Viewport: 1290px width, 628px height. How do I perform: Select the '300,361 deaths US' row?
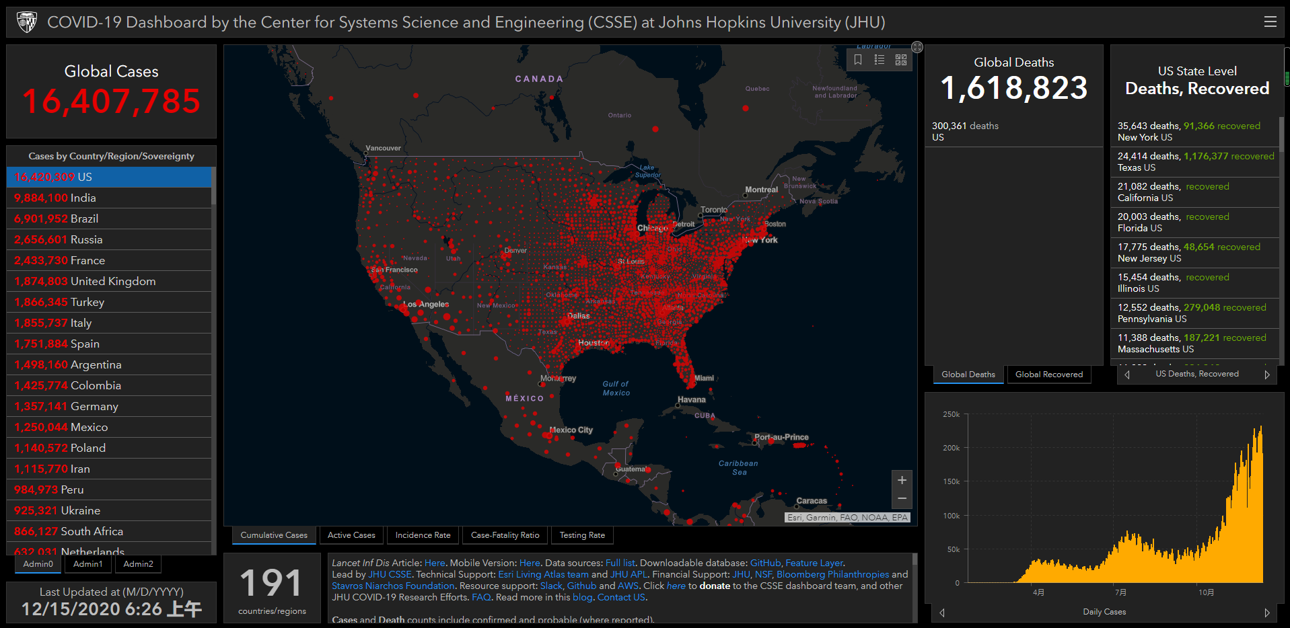click(1014, 132)
